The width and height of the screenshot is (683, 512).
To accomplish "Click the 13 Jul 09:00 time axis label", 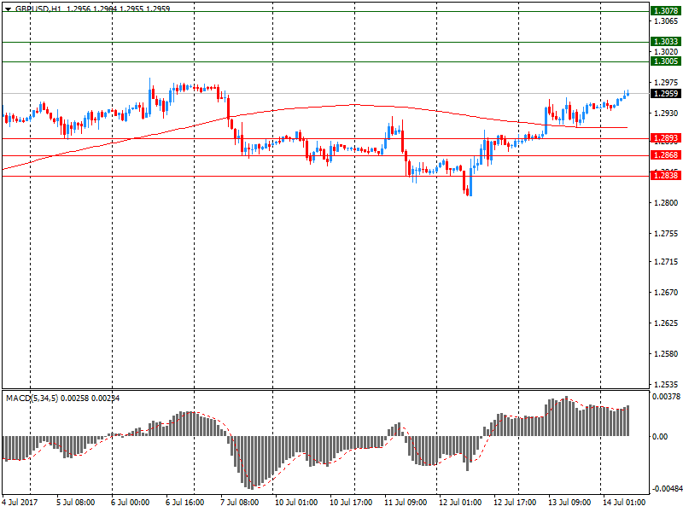I will coord(569,502).
